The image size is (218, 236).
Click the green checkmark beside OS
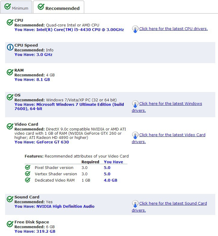point(10,97)
